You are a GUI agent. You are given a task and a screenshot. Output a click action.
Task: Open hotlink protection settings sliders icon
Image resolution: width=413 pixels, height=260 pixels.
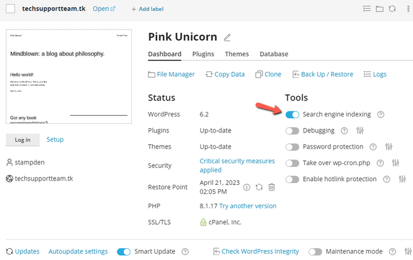pos(402,179)
